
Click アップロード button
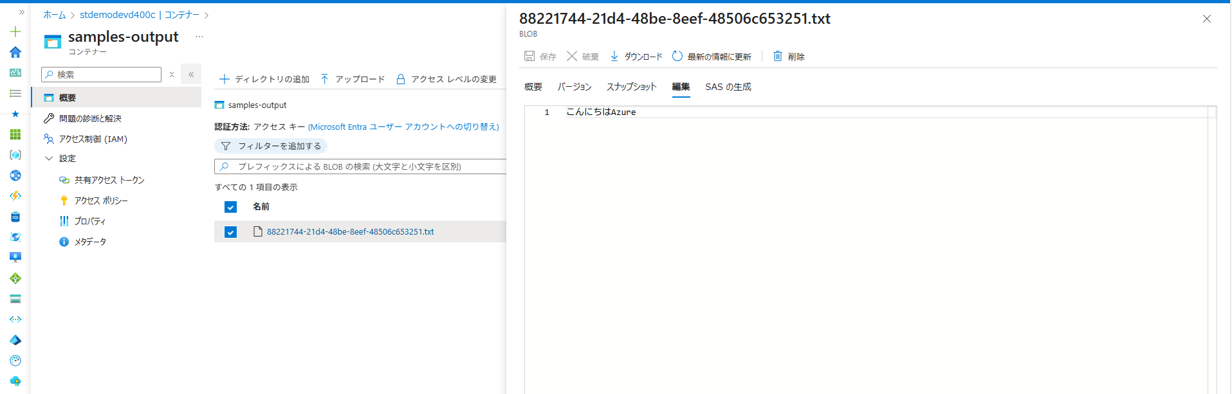(x=353, y=79)
